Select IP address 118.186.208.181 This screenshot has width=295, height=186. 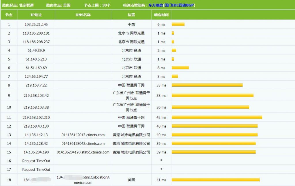click(x=36, y=33)
